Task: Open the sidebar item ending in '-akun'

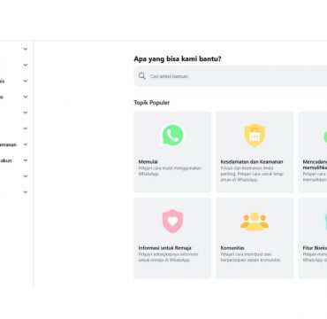Action: (x=6, y=160)
